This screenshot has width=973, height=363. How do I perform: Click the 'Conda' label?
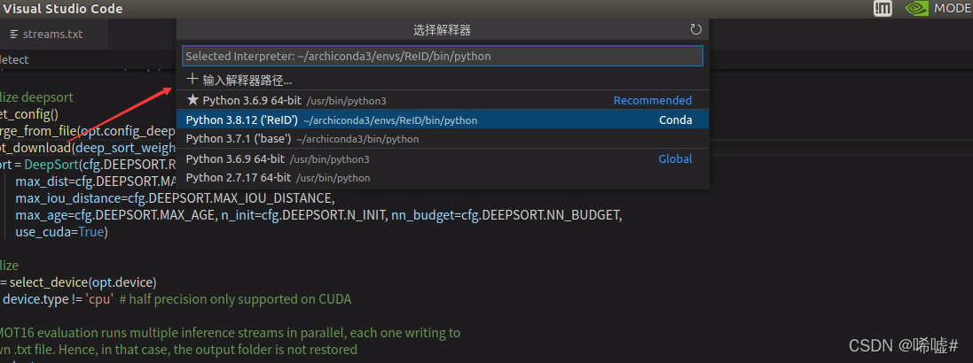coord(675,120)
